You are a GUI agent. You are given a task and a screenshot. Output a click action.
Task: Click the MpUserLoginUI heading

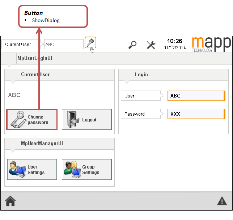35,58
